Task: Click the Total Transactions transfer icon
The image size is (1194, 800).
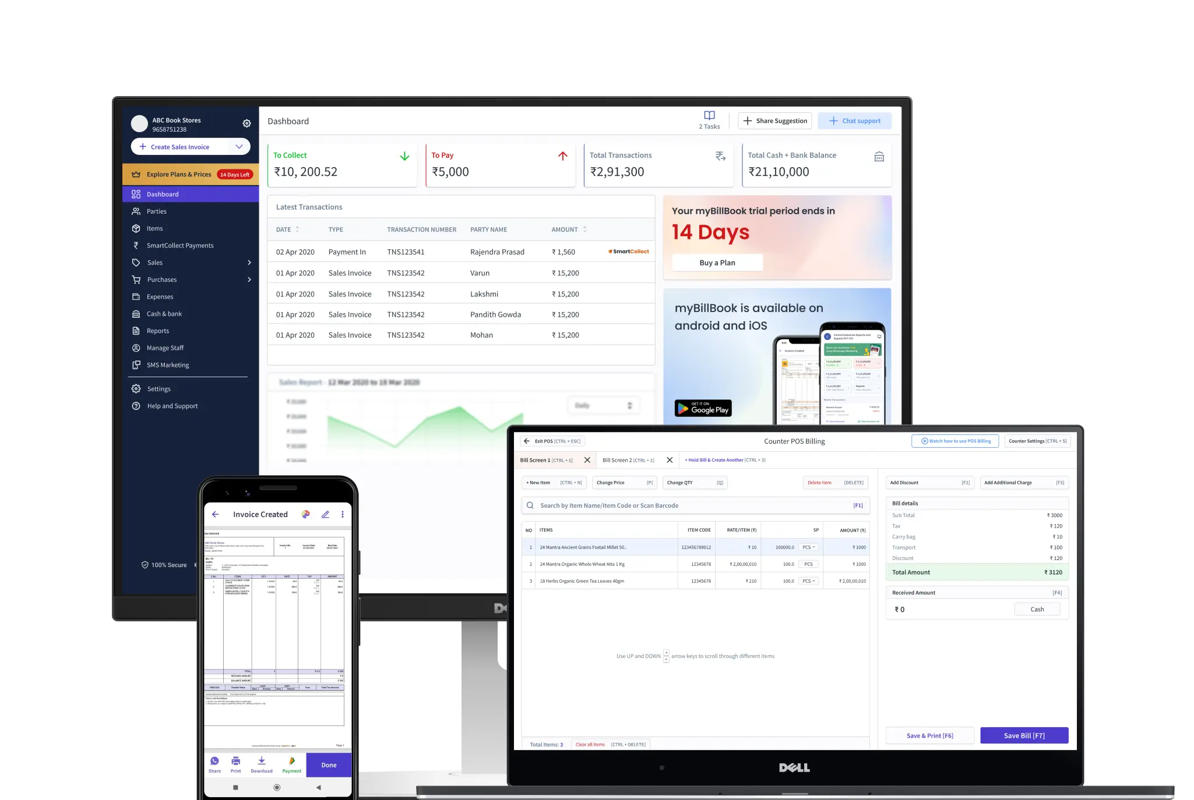Action: click(x=720, y=155)
